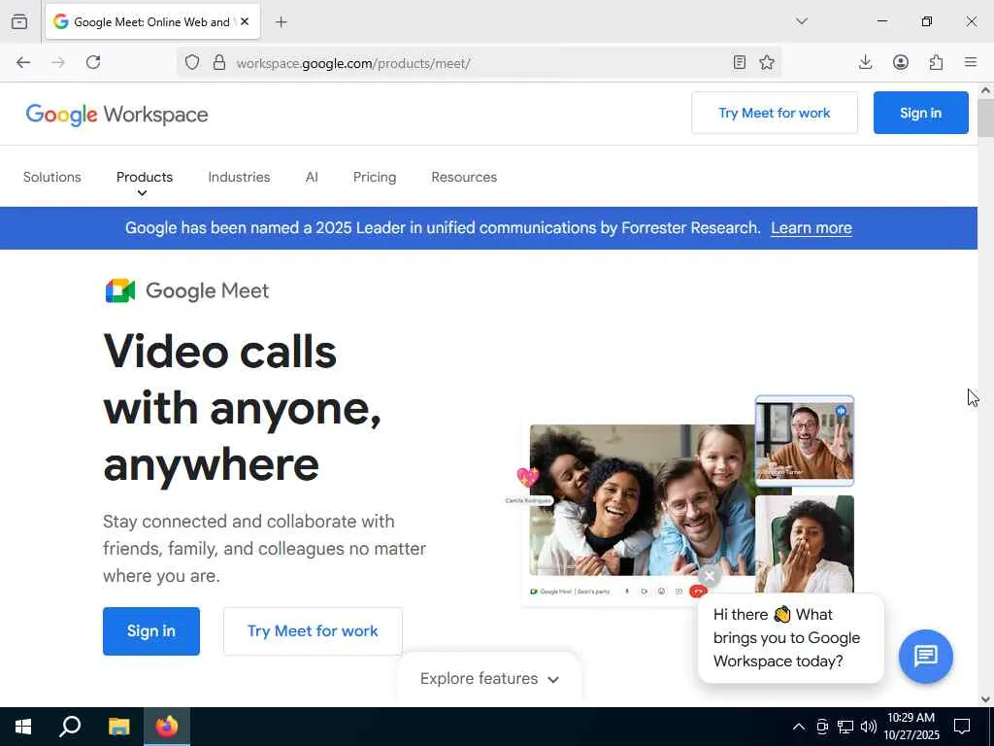Go to Pricing page
Viewport: 994px width, 746px height.
click(x=375, y=177)
